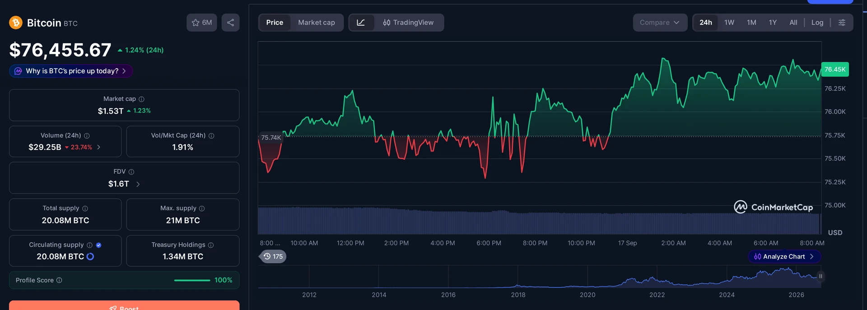
Task: Open chart settings sliders icon
Action: (x=842, y=23)
